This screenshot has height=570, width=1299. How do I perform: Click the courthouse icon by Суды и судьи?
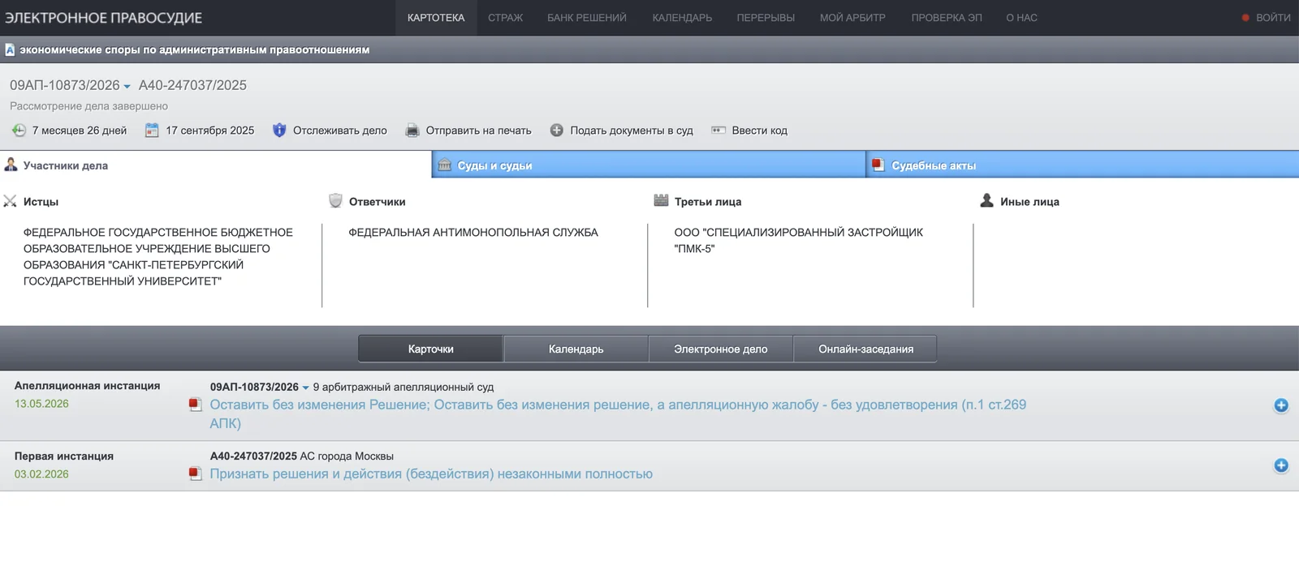pyautogui.click(x=444, y=165)
